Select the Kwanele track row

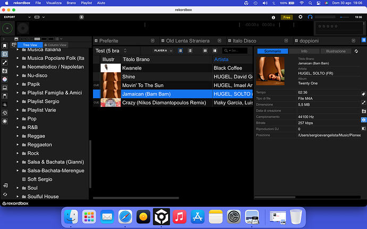click(173, 68)
